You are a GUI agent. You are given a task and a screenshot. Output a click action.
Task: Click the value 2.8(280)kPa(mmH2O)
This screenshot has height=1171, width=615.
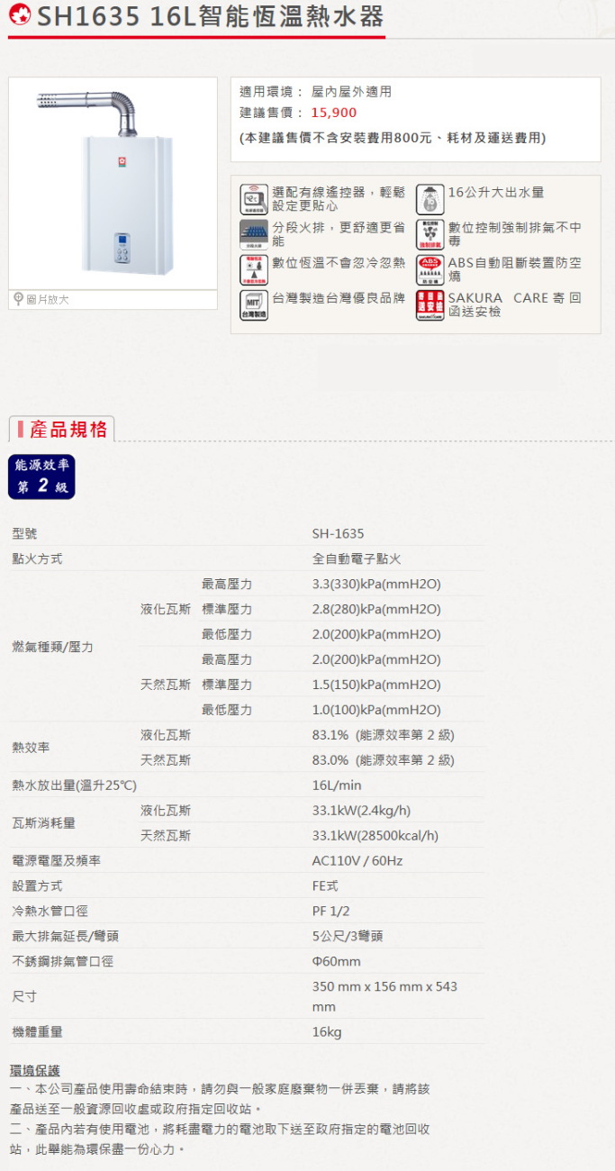(376, 609)
